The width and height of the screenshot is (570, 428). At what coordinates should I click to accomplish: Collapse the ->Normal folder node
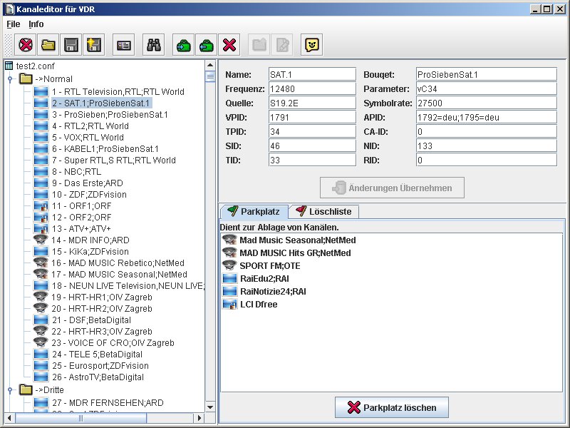tap(10, 79)
